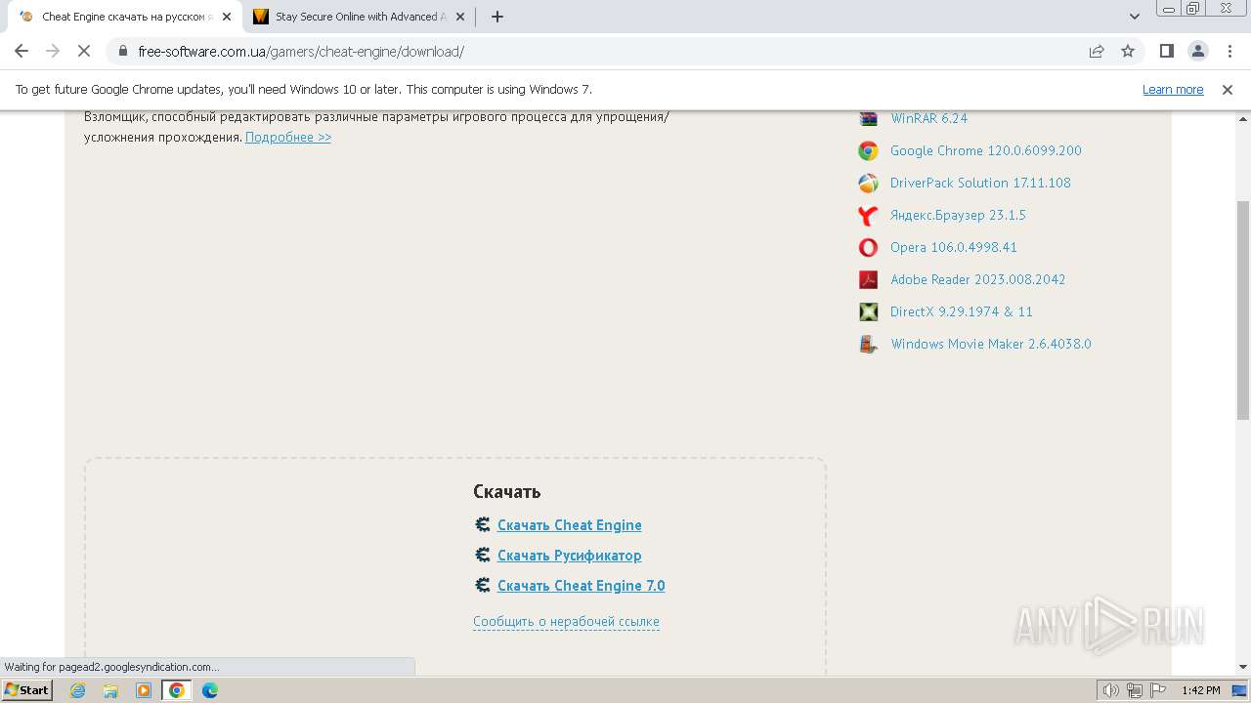Launch Microsoft Edge from the taskbar
This screenshot has width=1251, height=703.
coord(210,690)
